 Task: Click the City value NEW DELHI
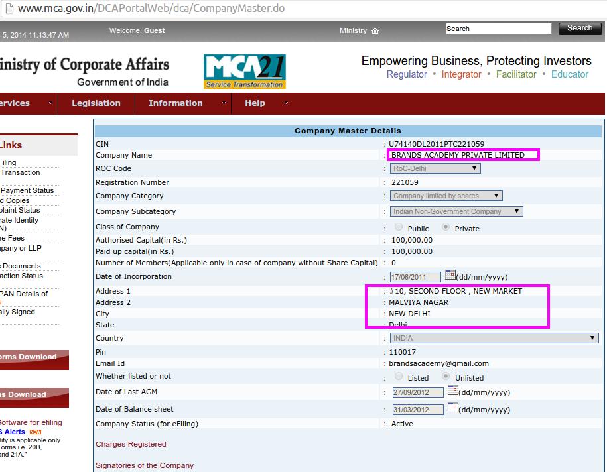(409, 314)
